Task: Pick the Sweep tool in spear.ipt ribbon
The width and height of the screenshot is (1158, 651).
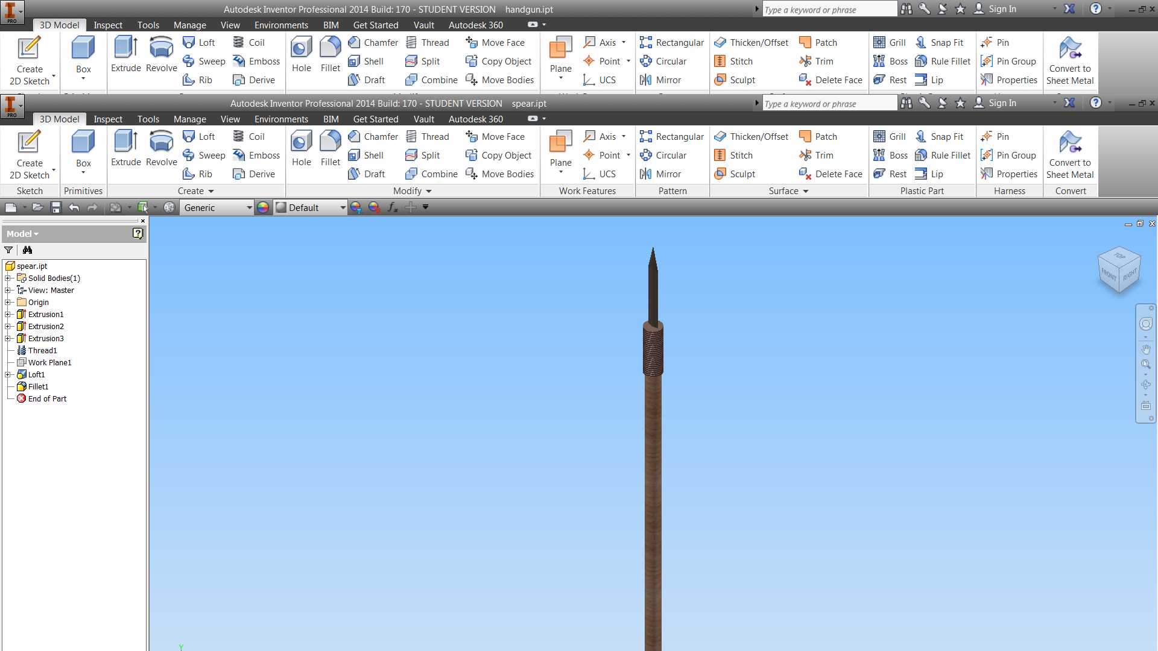Action: point(204,156)
